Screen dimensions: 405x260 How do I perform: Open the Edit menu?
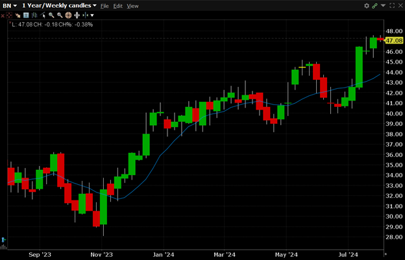pos(117,6)
